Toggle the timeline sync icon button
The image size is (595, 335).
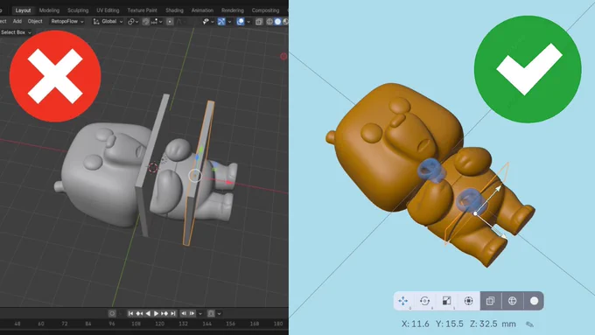(x=212, y=313)
